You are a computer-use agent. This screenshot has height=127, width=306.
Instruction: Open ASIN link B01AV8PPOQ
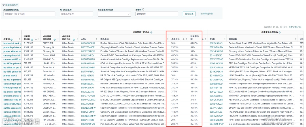click(216, 80)
